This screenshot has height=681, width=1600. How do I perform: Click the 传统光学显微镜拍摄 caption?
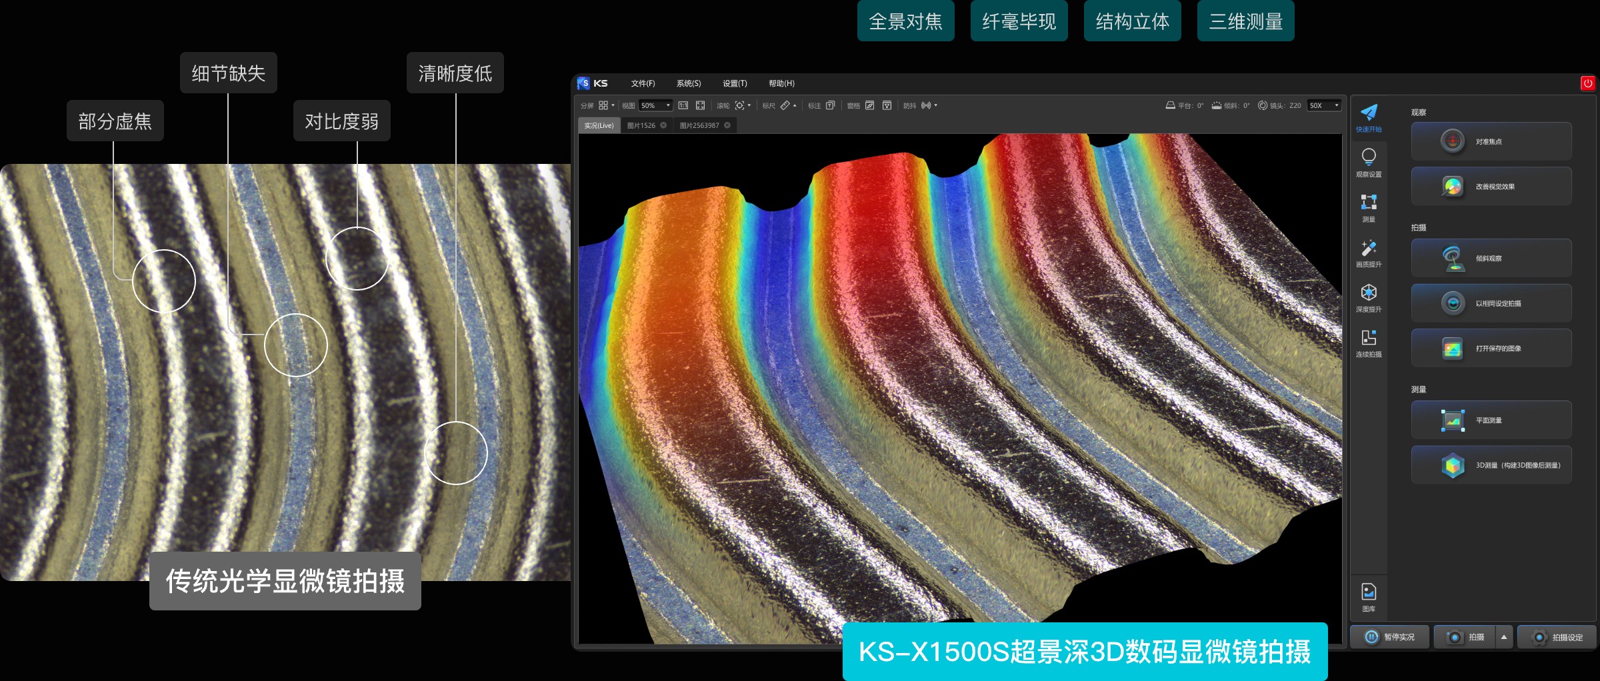[x=285, y=580]
